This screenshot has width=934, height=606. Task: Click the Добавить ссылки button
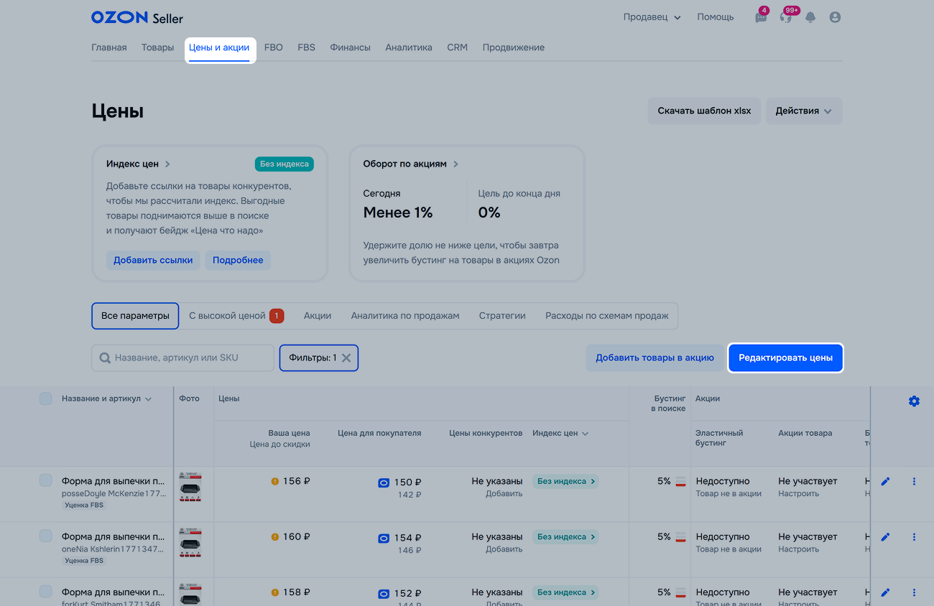pyautogui.click(x=153, y=260)
